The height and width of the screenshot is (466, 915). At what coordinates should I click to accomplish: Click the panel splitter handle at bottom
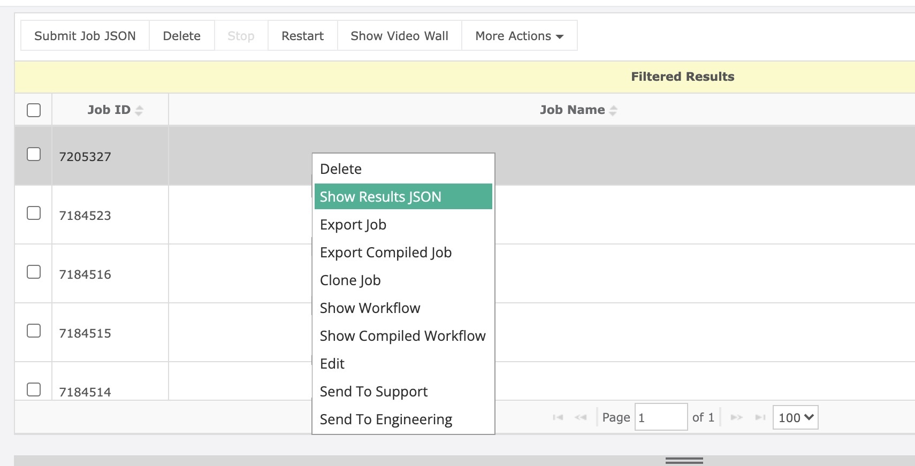684,460
